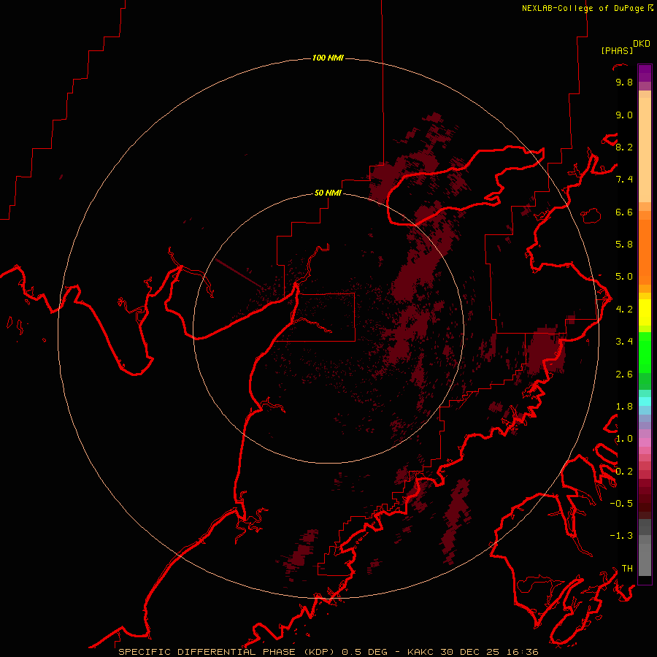Click the pink segment of the colorbar
This screenshot has height=657, width=657.
645,442
